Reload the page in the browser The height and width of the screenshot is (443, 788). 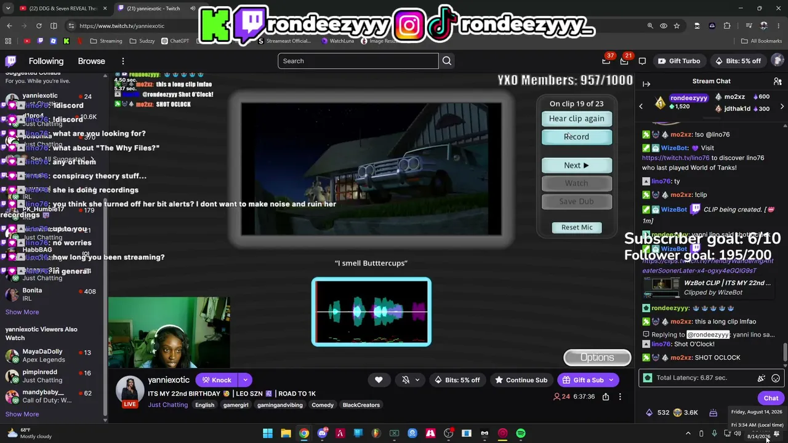point(39,26)
